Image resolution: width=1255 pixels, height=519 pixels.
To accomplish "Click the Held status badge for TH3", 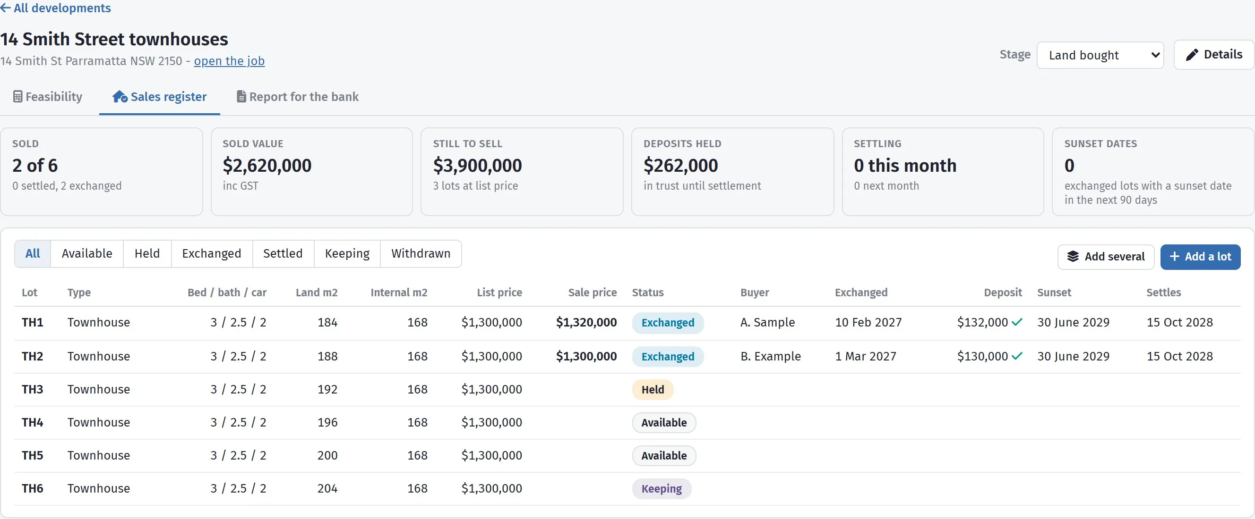I will pyautogui.click(x=653, y=390).
